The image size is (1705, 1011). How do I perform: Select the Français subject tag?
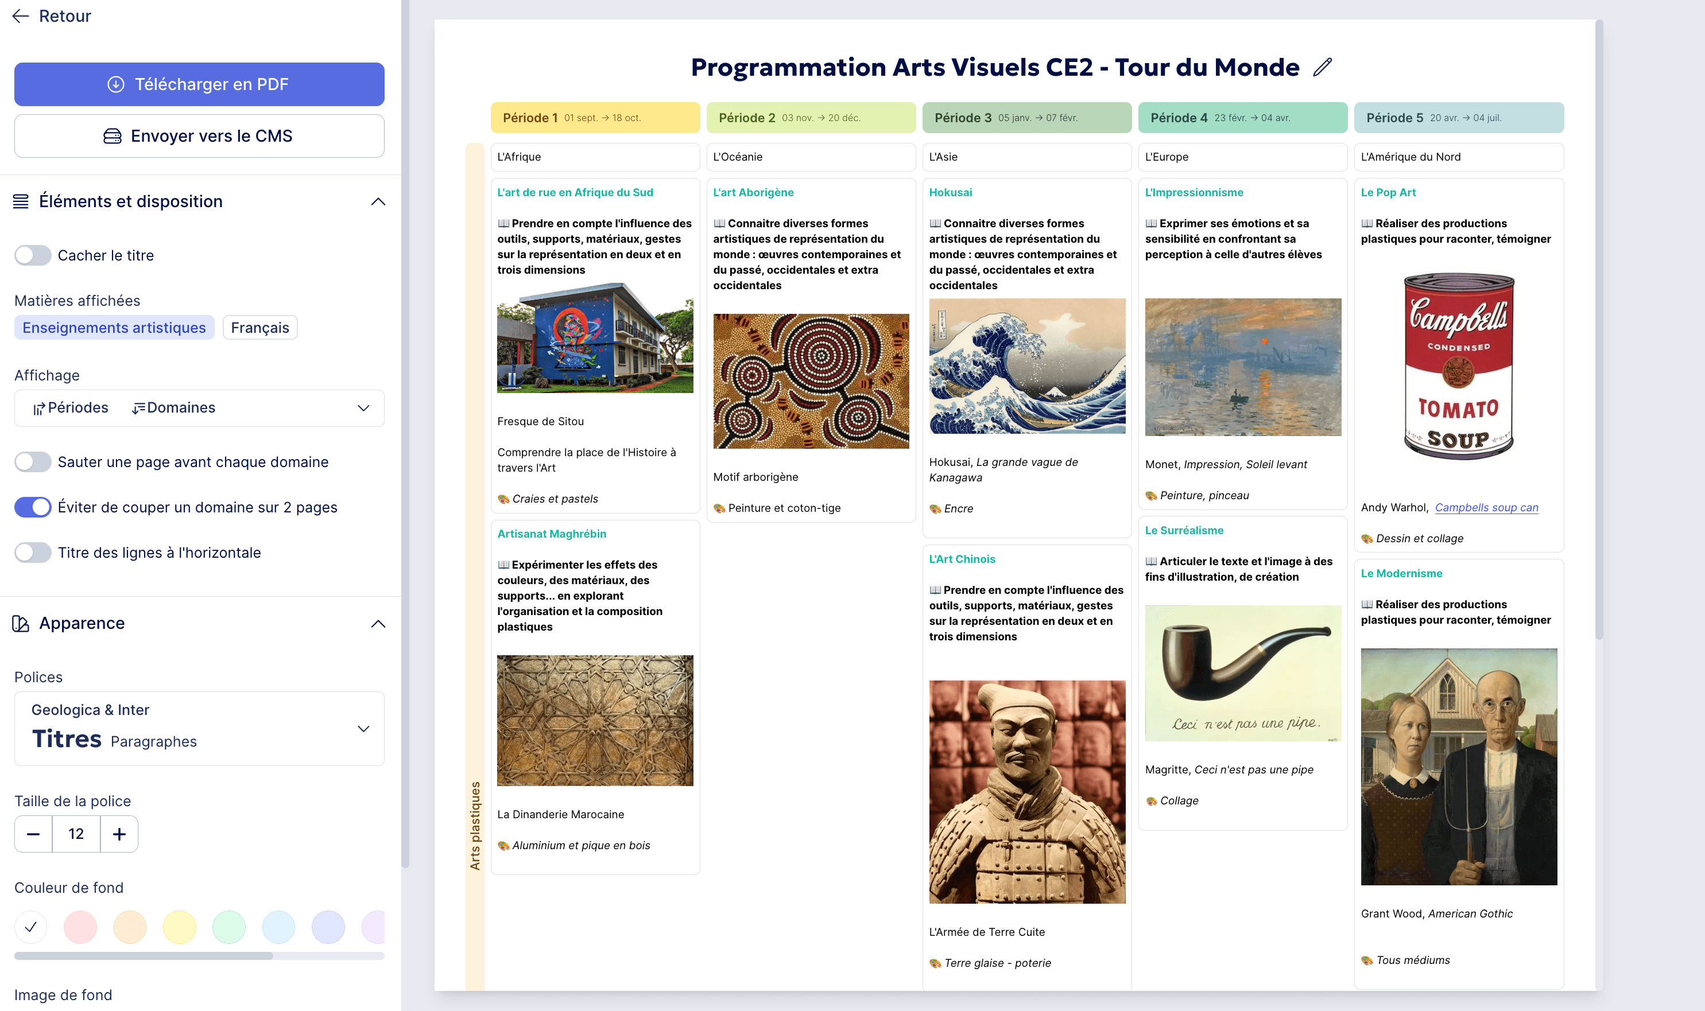pos(259,328)
